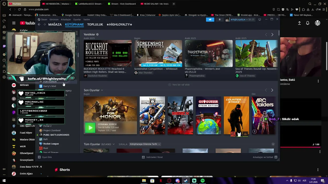Open Steam from Windows taskbar

point(186,181)
